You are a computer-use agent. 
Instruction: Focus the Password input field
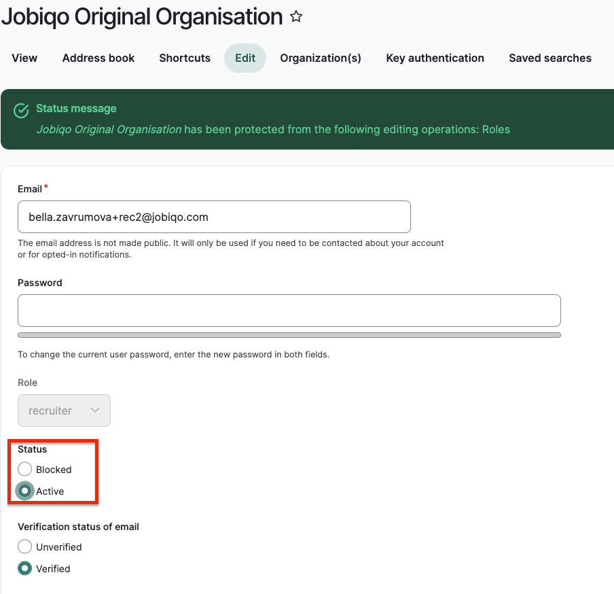tap(289, 311)
